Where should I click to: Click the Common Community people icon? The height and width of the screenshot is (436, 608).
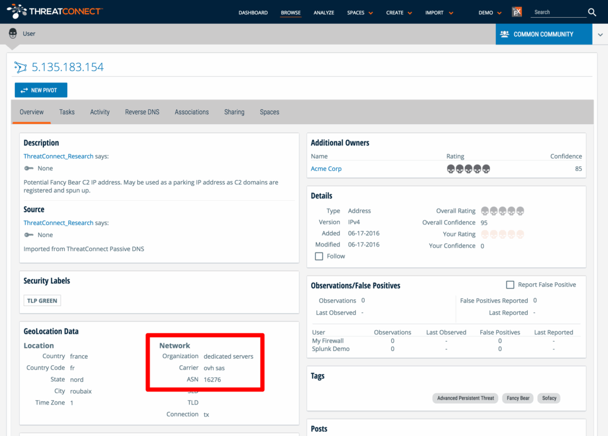click(x=504, y=34)
